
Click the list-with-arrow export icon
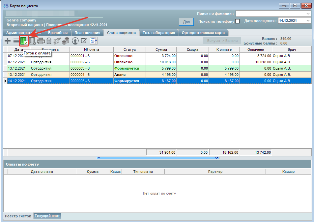(x=94, y=41)
